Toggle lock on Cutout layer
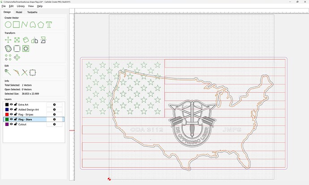This screenshot has height=185, width=309. point(16,124)
